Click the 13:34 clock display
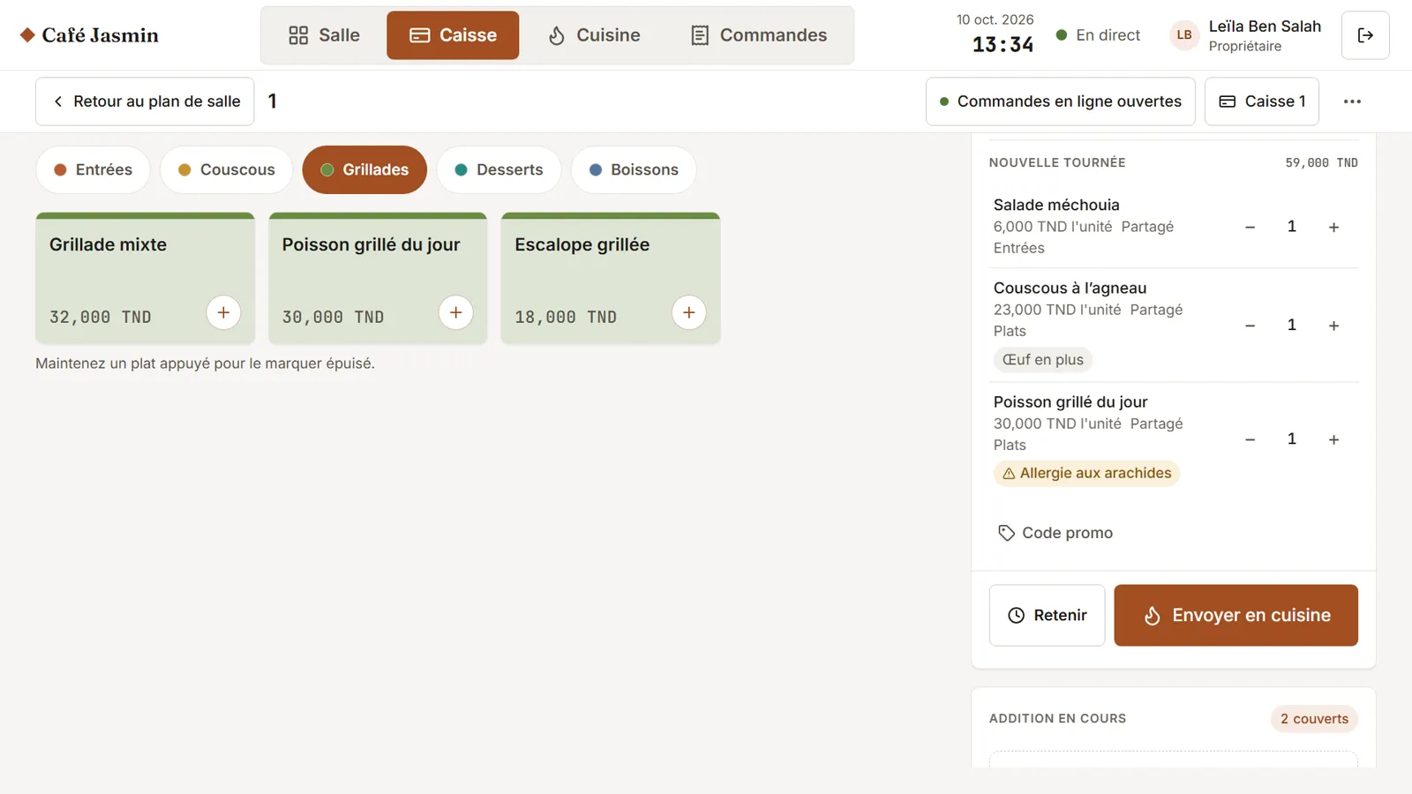The height and width of the screenshot is (794, 1412). tap(1003, 44)
